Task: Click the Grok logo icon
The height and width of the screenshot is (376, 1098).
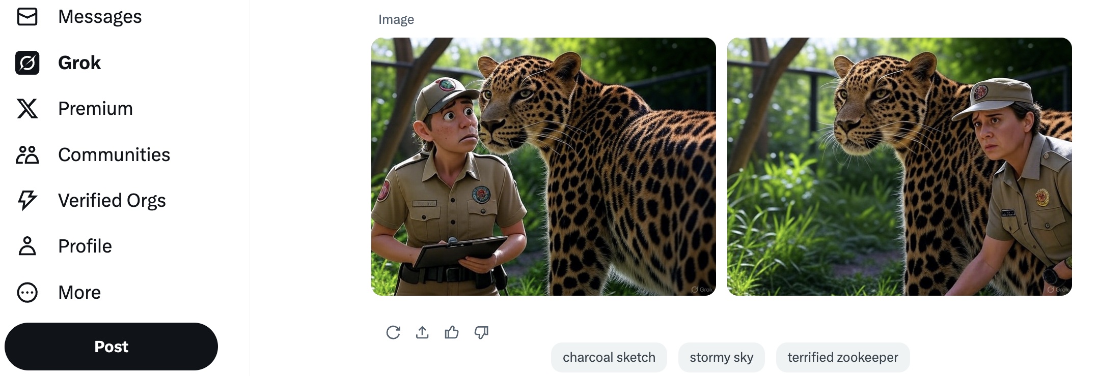Action: 27,63
